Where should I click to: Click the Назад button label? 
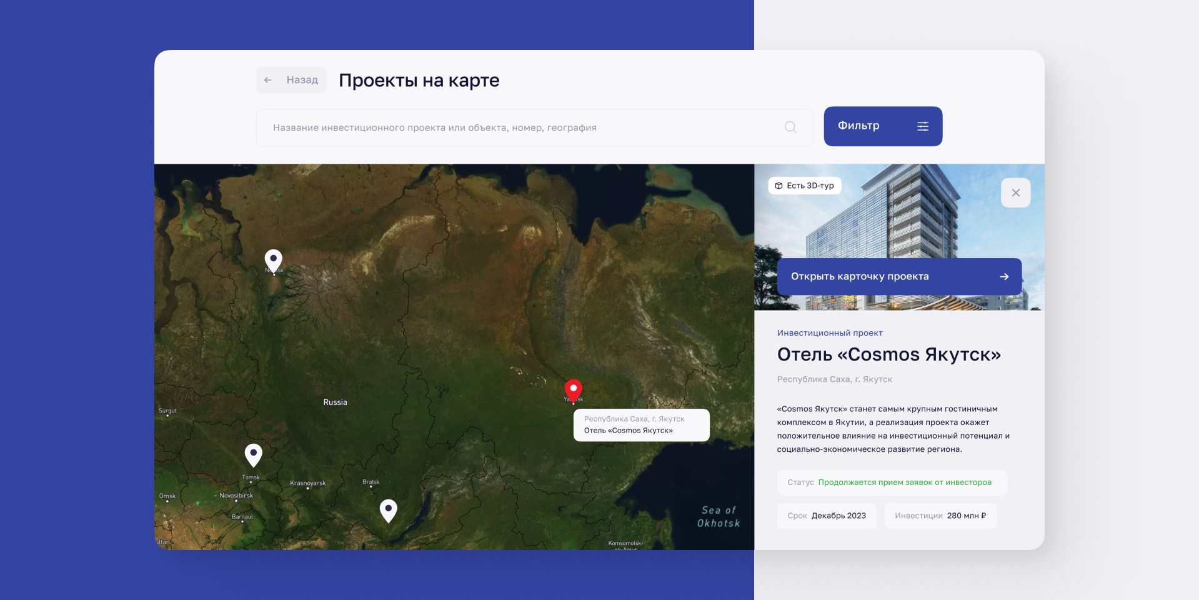click(302, 80)
